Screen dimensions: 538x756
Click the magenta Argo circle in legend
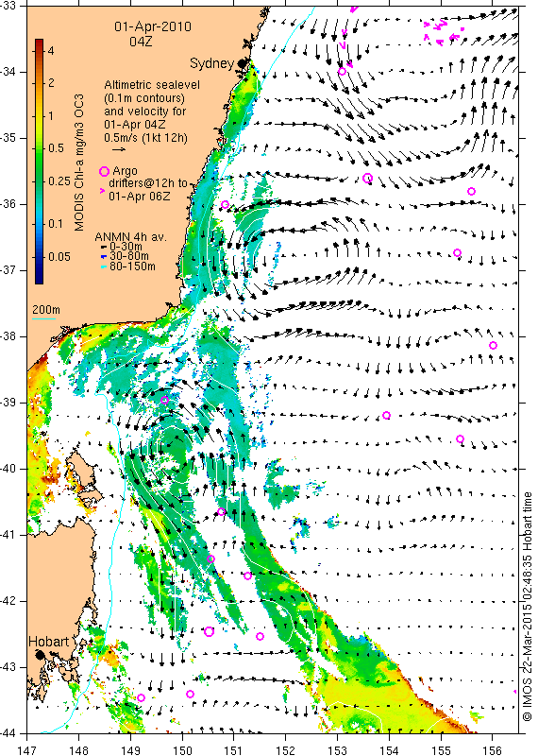[104, 171]
